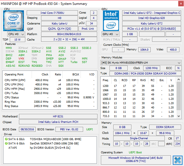Close the window with the red X
Screen dimensions: 184x166
[x=181, y=4]
